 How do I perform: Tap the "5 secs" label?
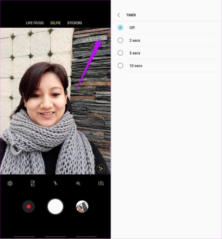135,53
